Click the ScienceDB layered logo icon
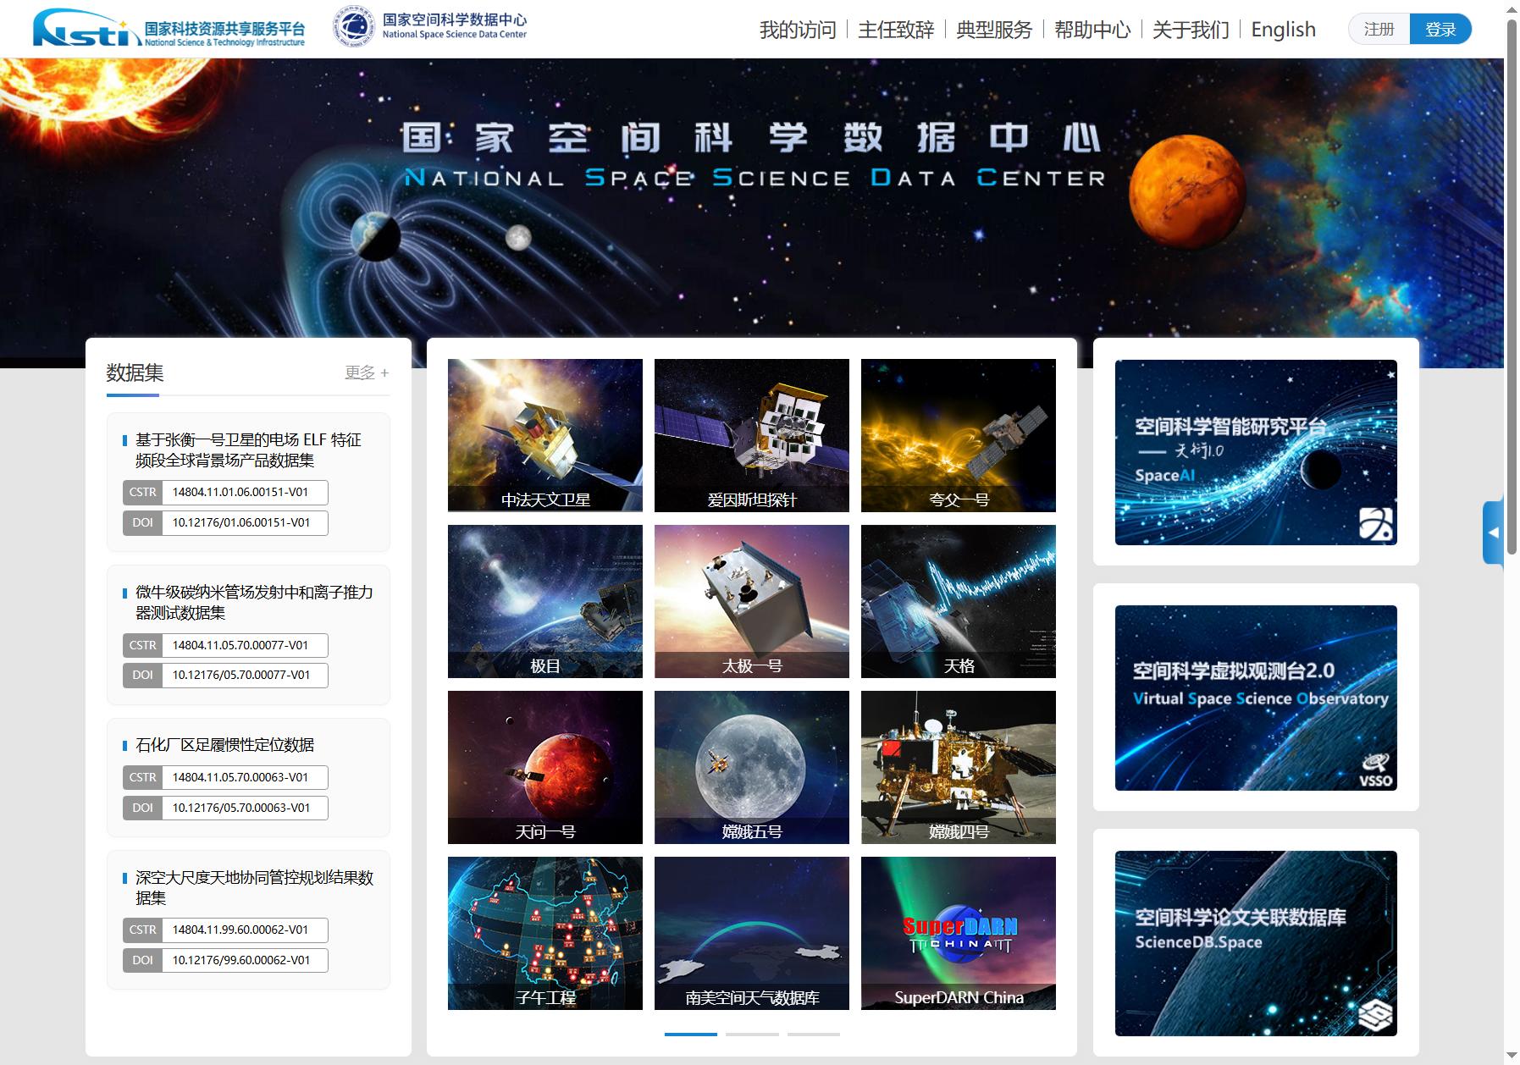This screenshot has width=1520, height=1065. [x=1375, y=1015]
